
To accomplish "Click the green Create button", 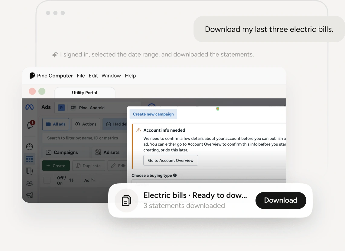I will click(x=56, y=166).
